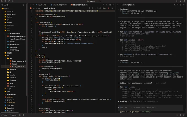This screenshot has height=117, width=187.
Task: Expand the .github folder
Action: point(8,22)
